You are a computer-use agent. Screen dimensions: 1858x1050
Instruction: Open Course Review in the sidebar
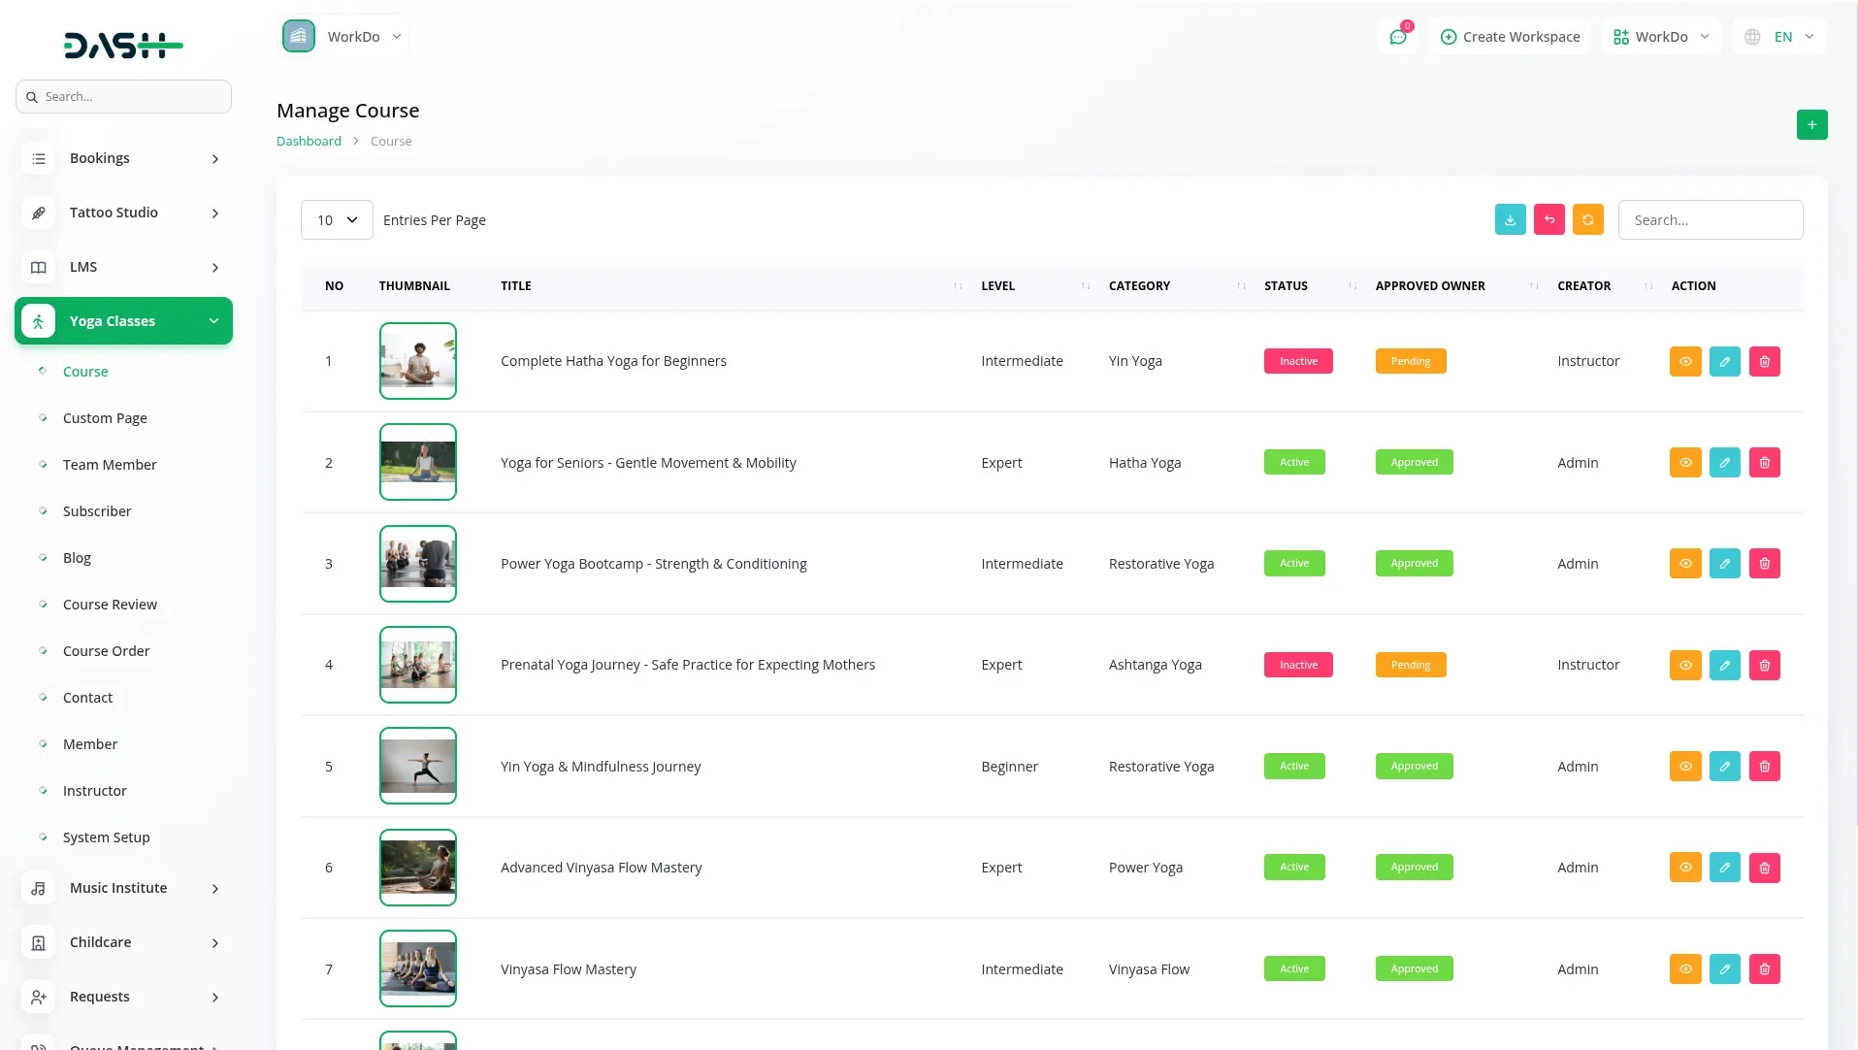[x=110, y=605]
